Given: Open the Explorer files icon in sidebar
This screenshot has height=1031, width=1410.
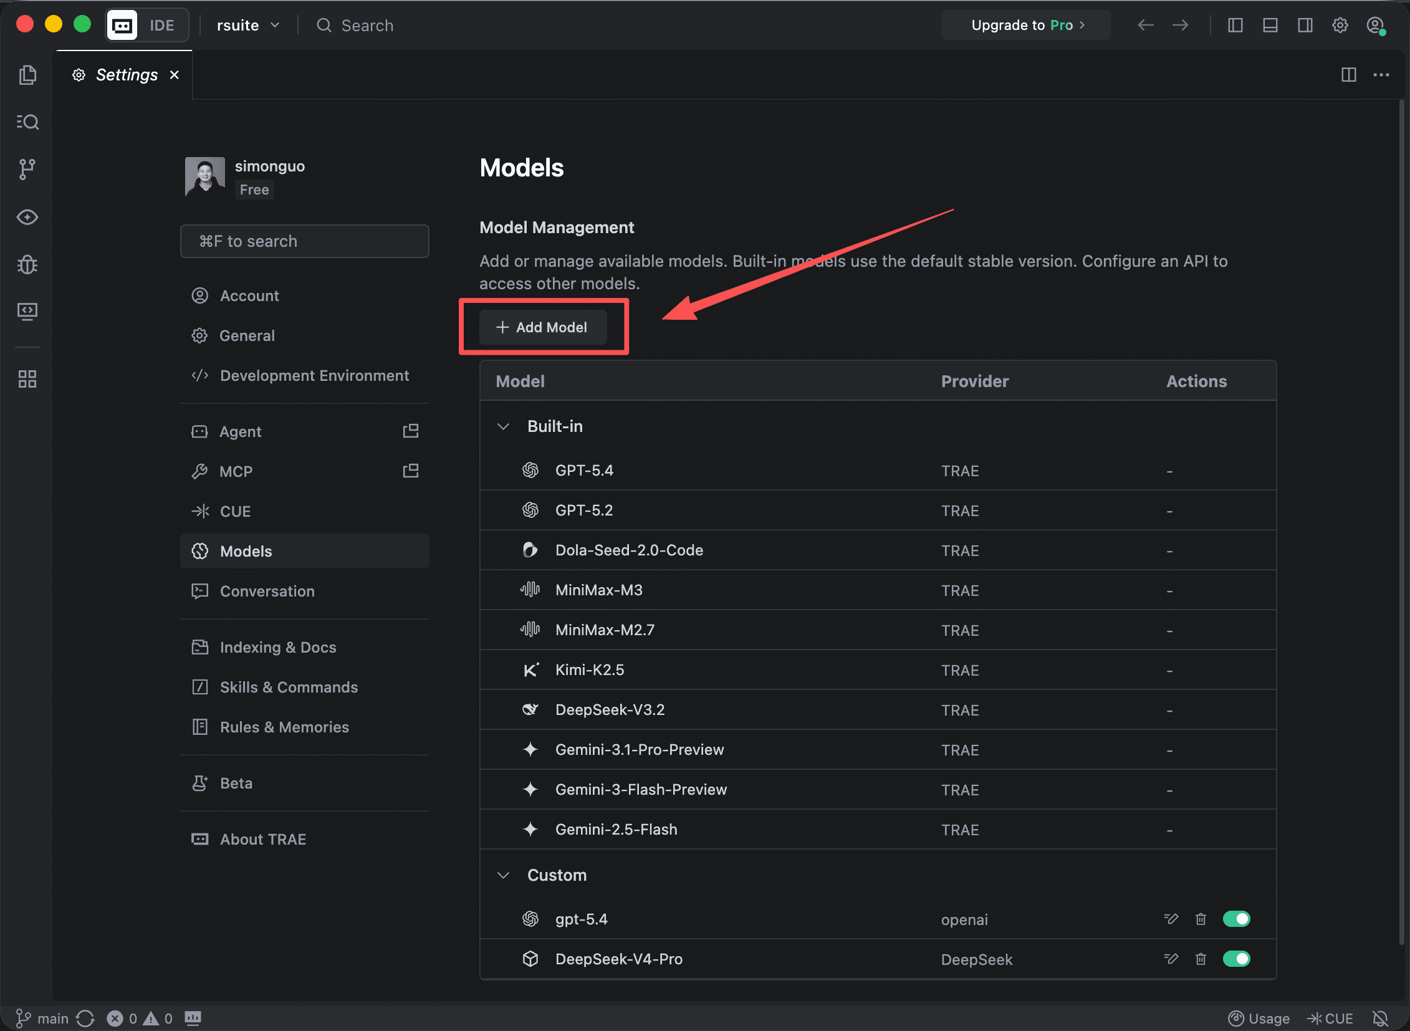Looking at the screenshot, I should click(27, 75).
